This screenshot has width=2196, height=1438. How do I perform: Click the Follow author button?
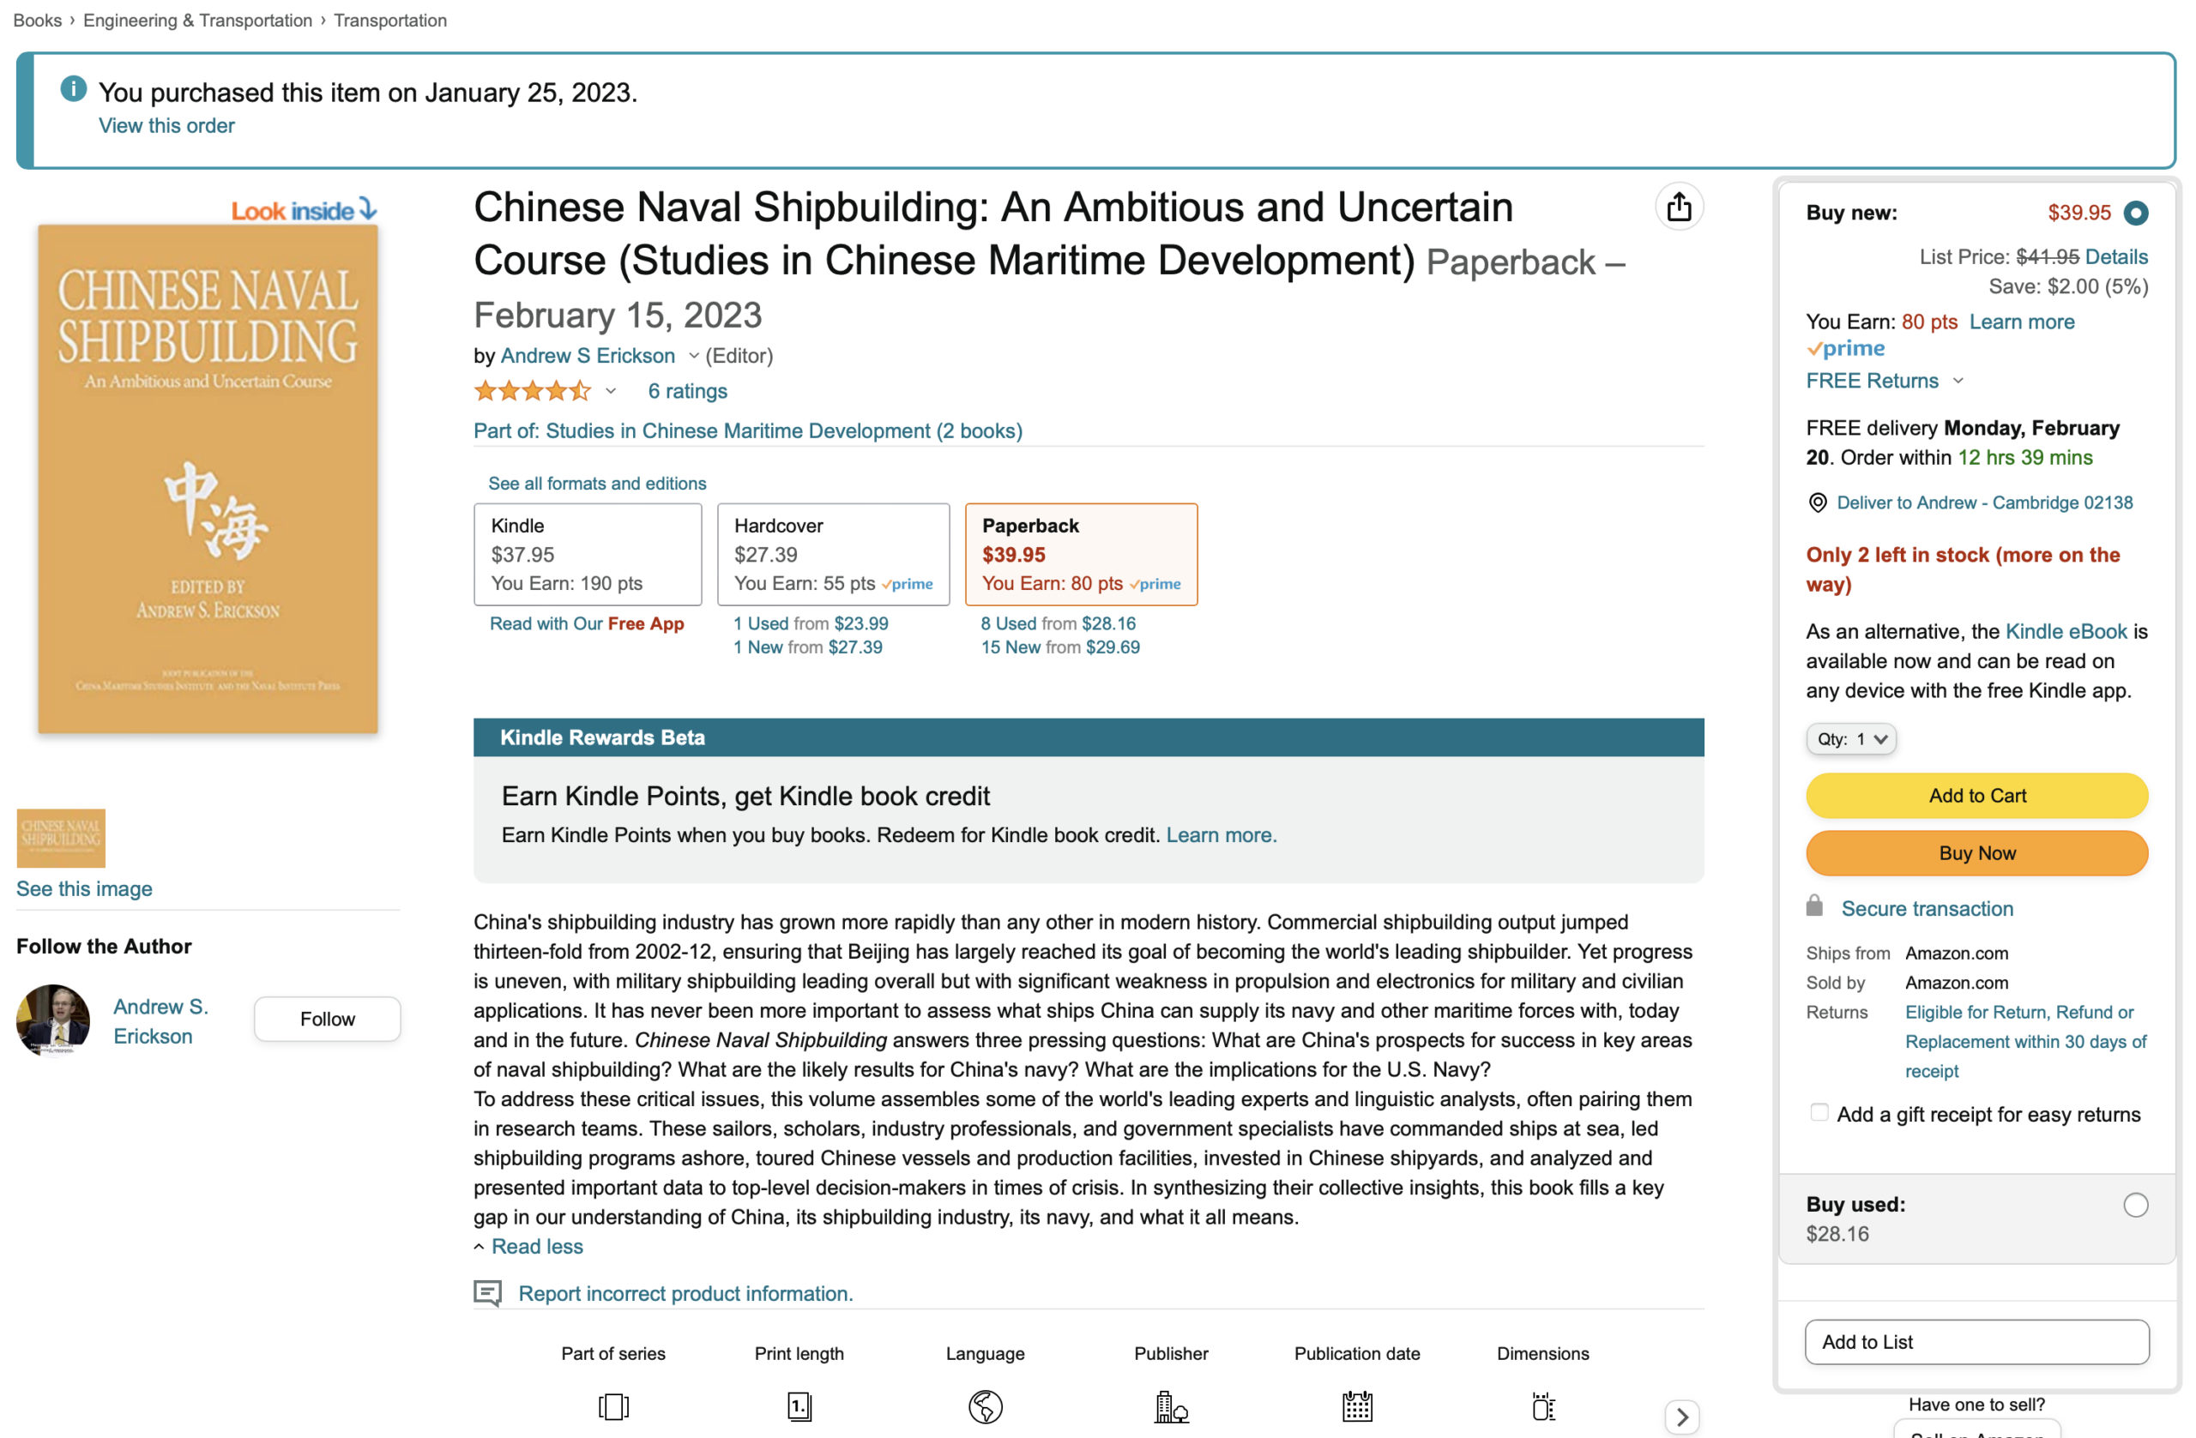point(328,1020)
